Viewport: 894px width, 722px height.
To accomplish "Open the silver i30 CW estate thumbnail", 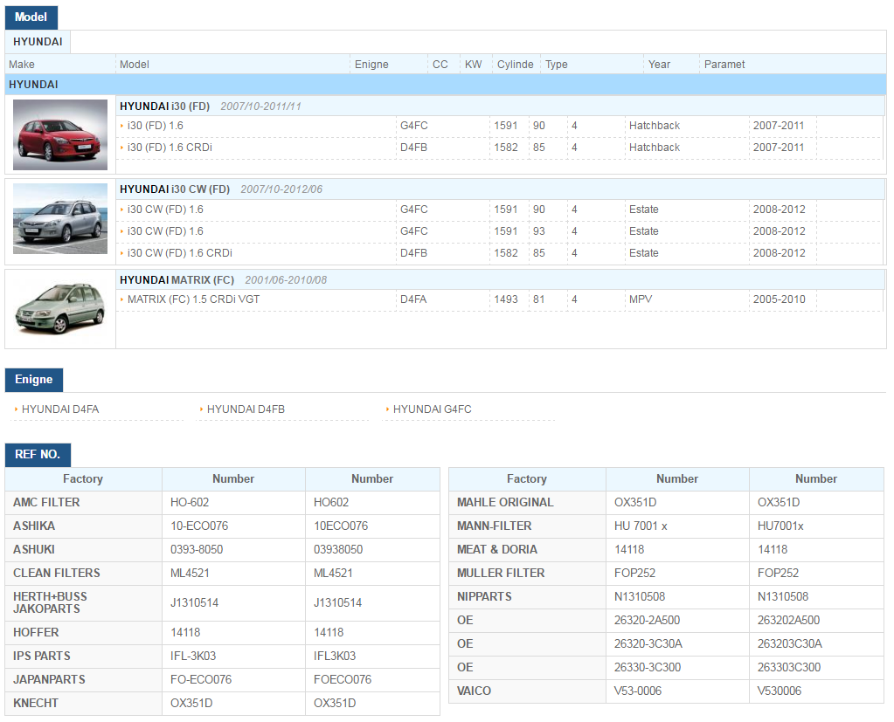I will (x=60, y=218).
